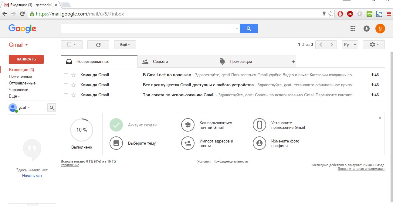Add a new inbox tab with plus
Screen dimensions: 393x206
pos(293,61)
